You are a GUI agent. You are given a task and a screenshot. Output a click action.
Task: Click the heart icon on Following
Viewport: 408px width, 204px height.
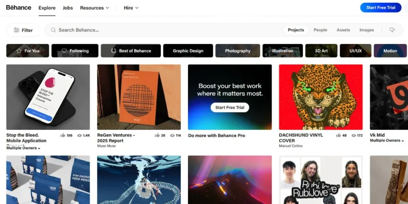point(64,51)
